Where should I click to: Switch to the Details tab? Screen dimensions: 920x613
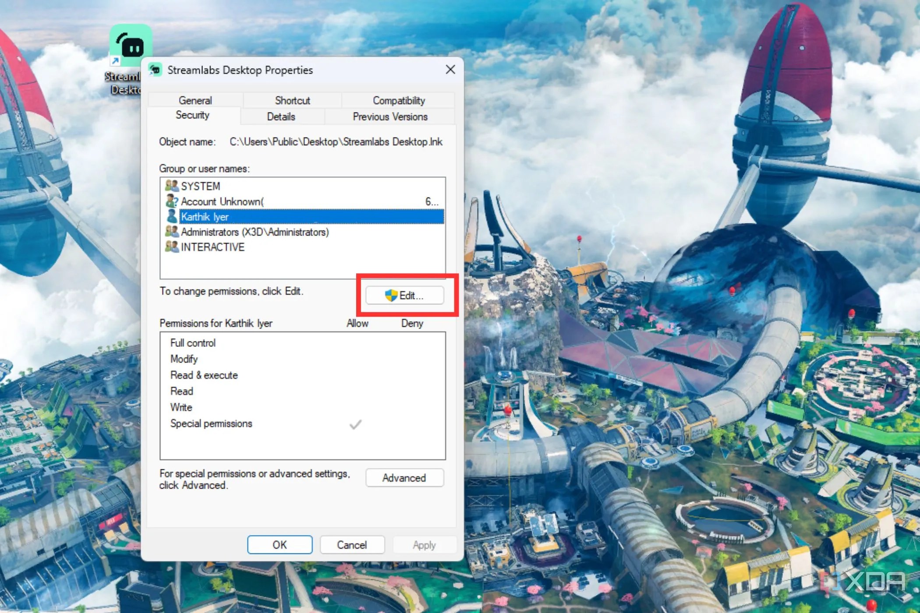(x=282, y=116)
